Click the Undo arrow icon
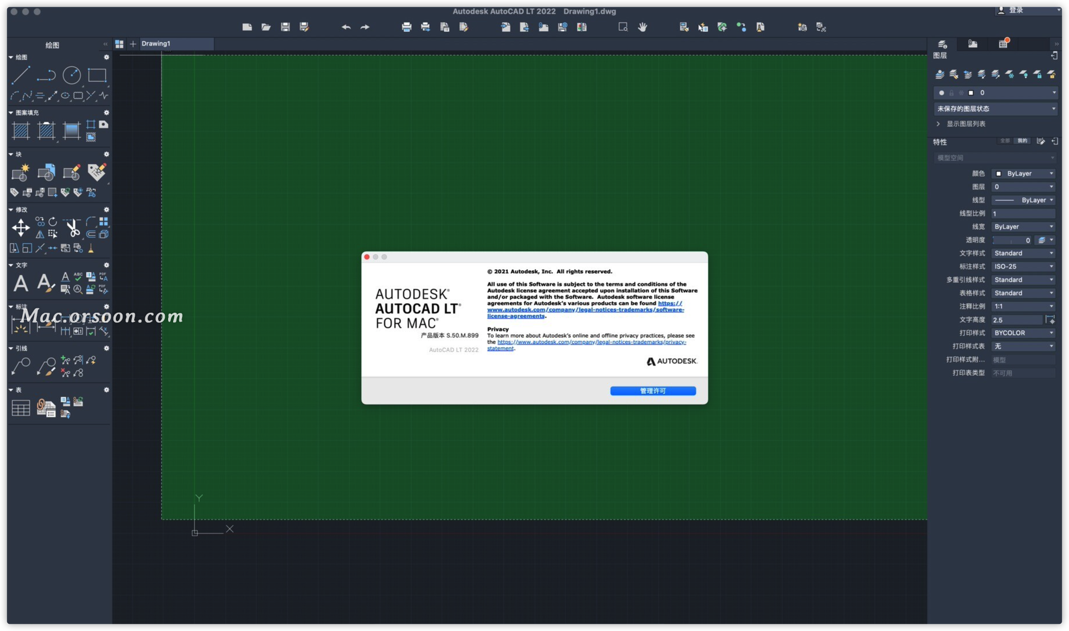 point(346,27)
